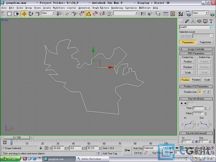216x162 pixels.
Task: Open the named selection sets dropdown
Action: point(126,13)
